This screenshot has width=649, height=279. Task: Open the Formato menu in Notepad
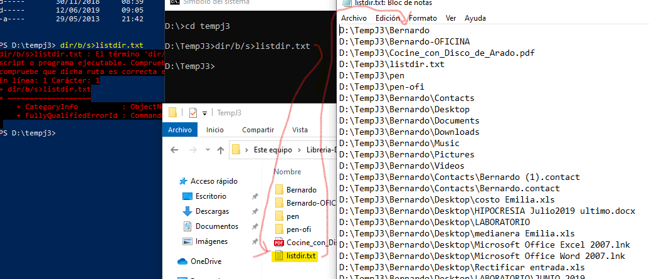423,18
